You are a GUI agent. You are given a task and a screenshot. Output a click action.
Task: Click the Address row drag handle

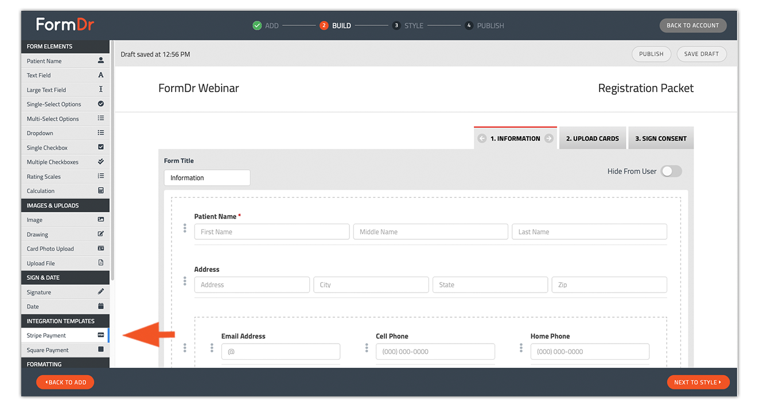(x=185, y=281)
